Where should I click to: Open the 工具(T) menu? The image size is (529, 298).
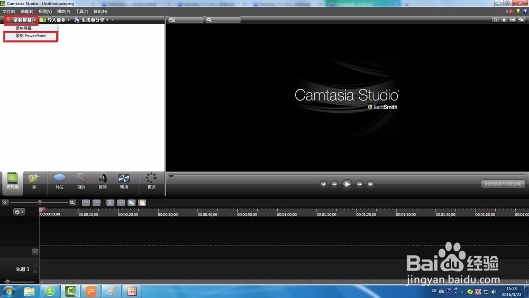click(x=81, y=12)
